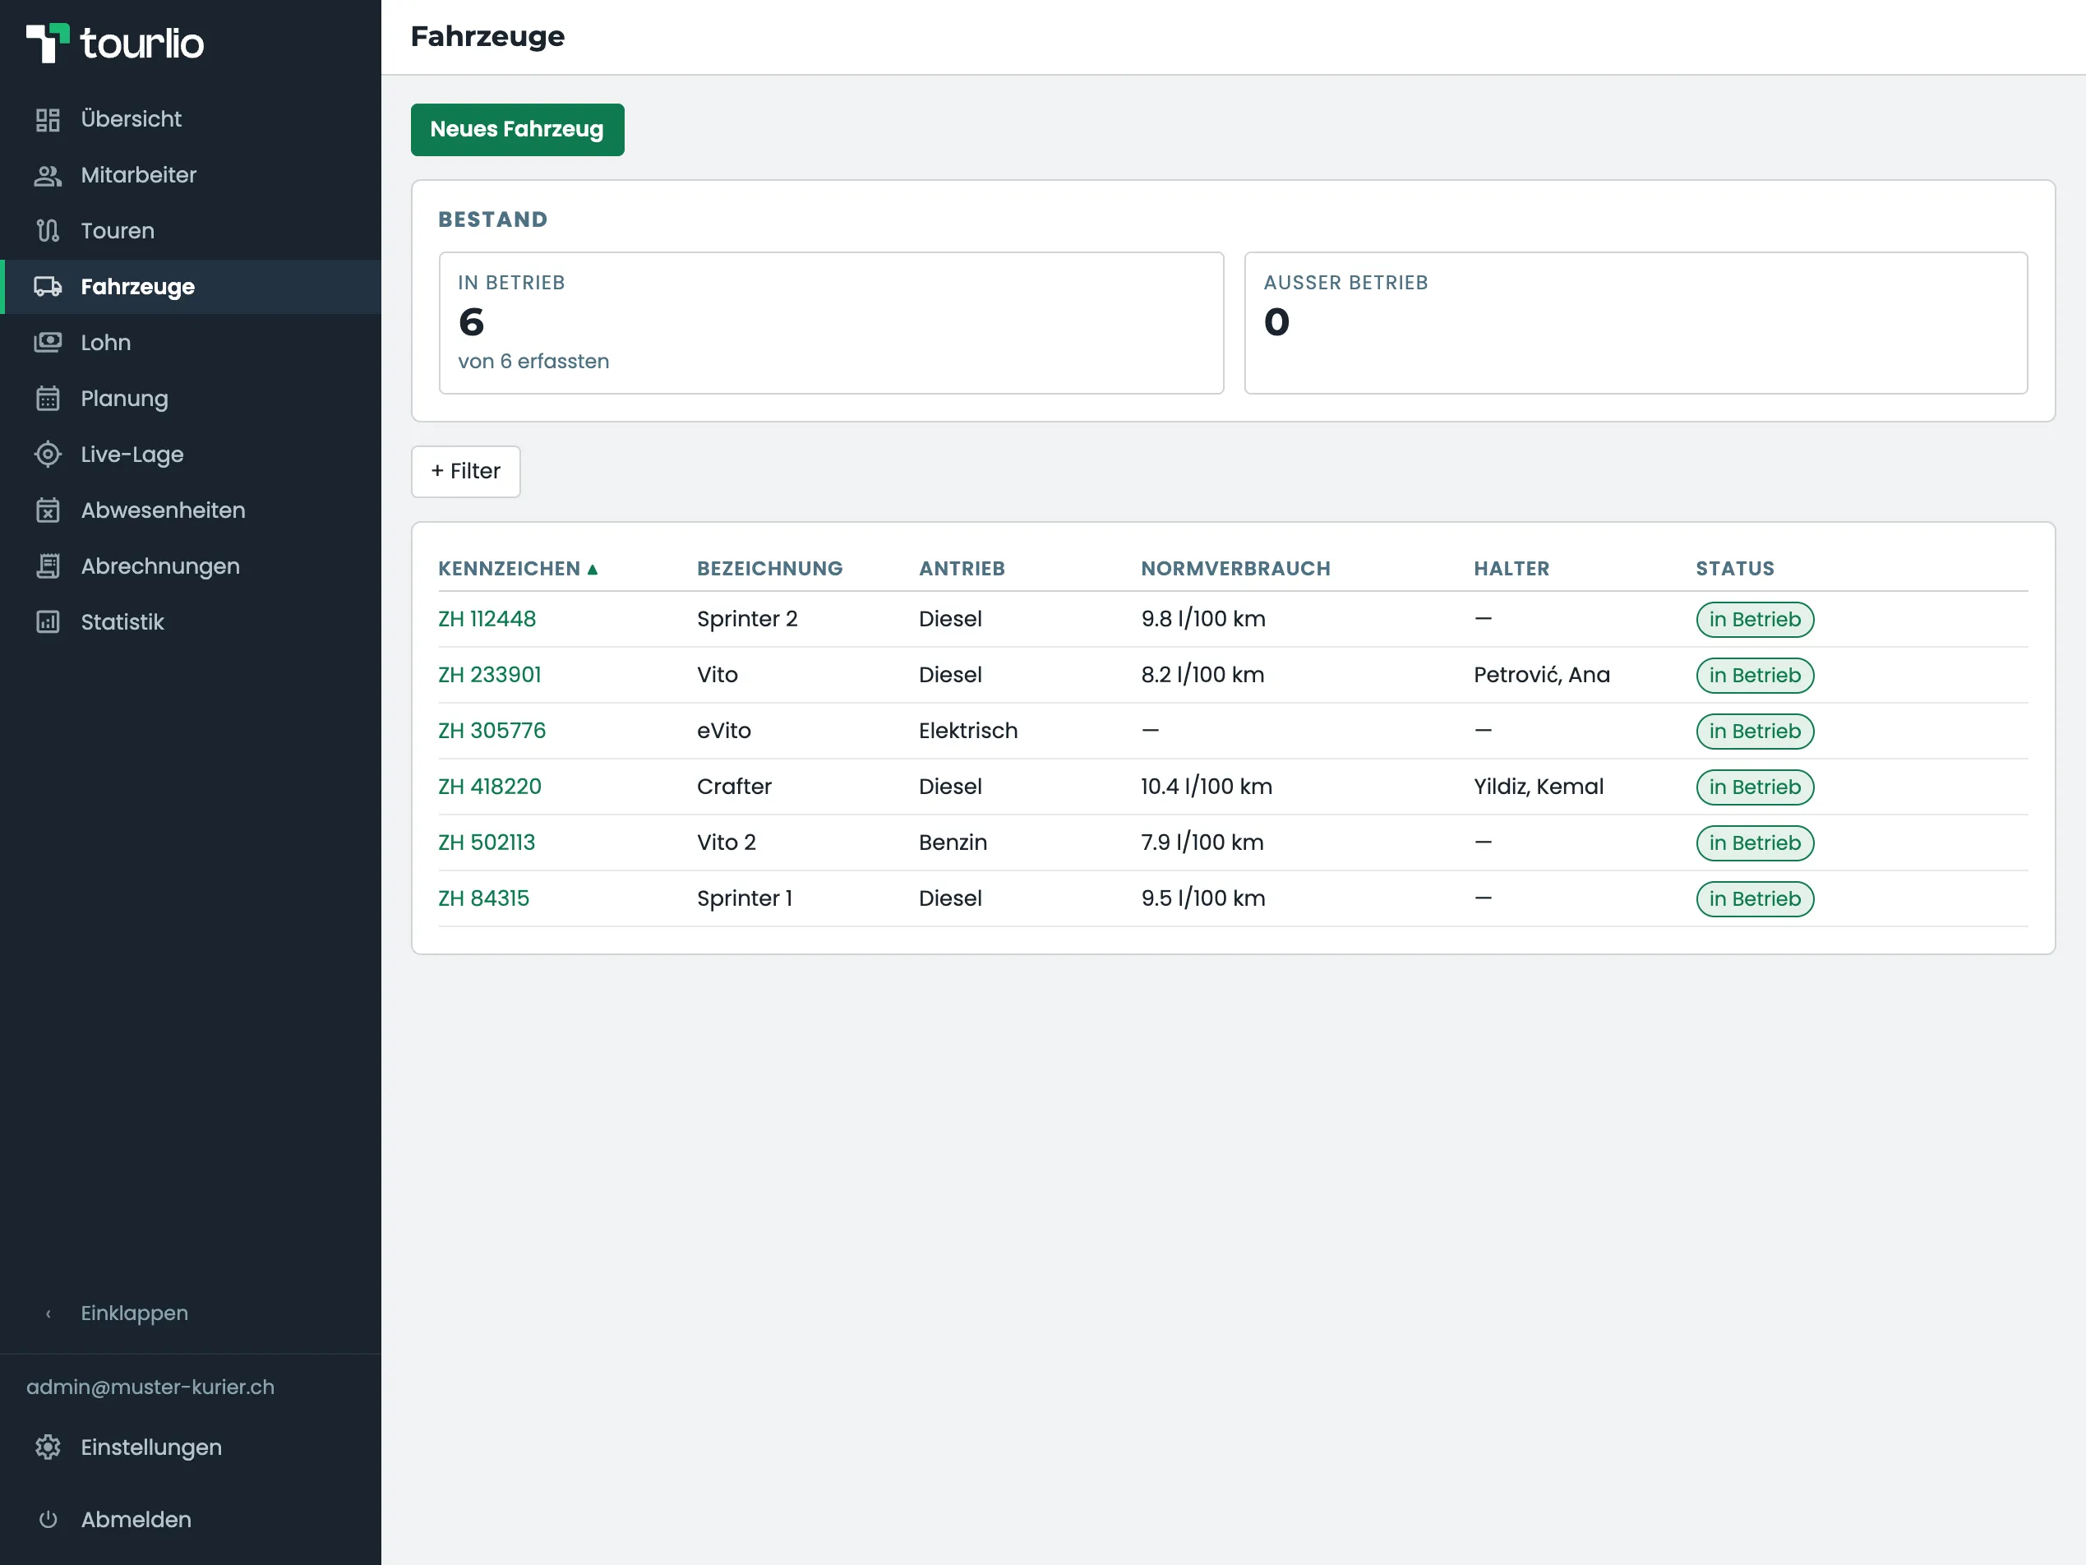This screenshot has width=2086, height=1565.
Task: Open the Lohn money icon
Action: click(47, 343)
